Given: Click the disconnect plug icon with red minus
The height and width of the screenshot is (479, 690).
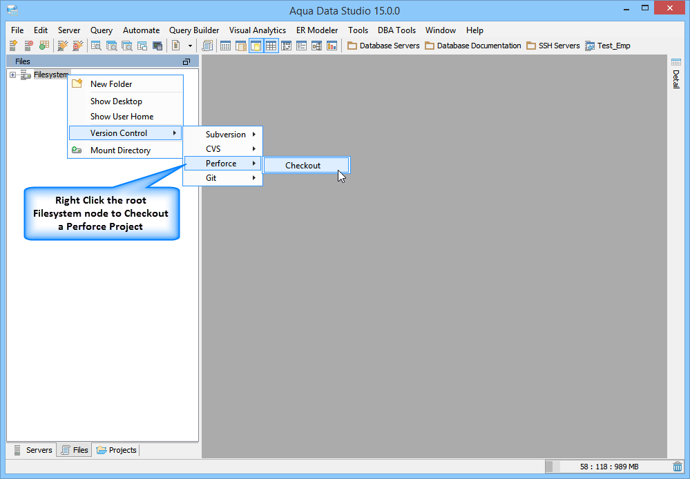Looking at the screenshot, I should click(78, 46).
